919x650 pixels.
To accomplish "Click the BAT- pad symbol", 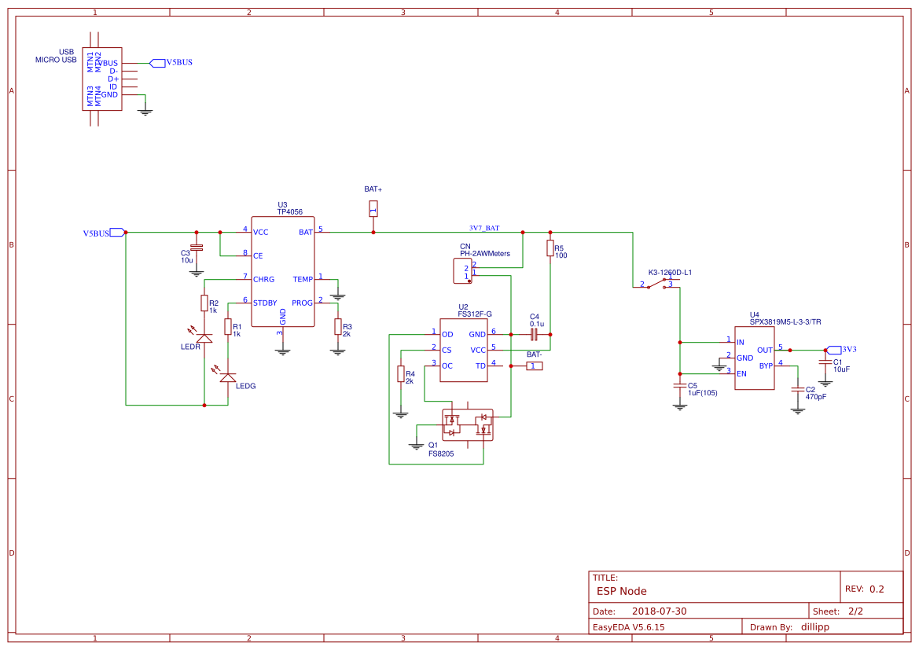I will click(535, 365).
